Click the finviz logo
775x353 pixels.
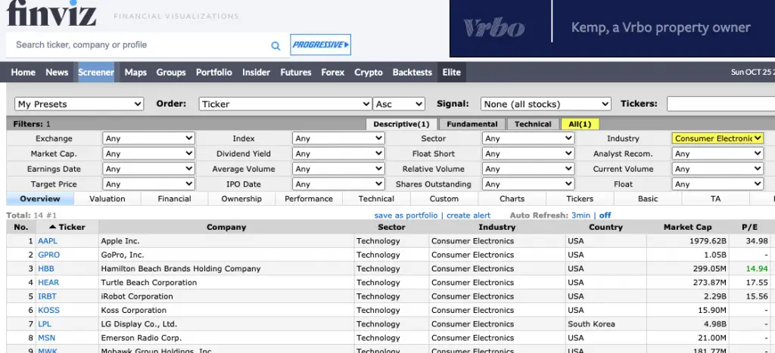tap(51, 14)
